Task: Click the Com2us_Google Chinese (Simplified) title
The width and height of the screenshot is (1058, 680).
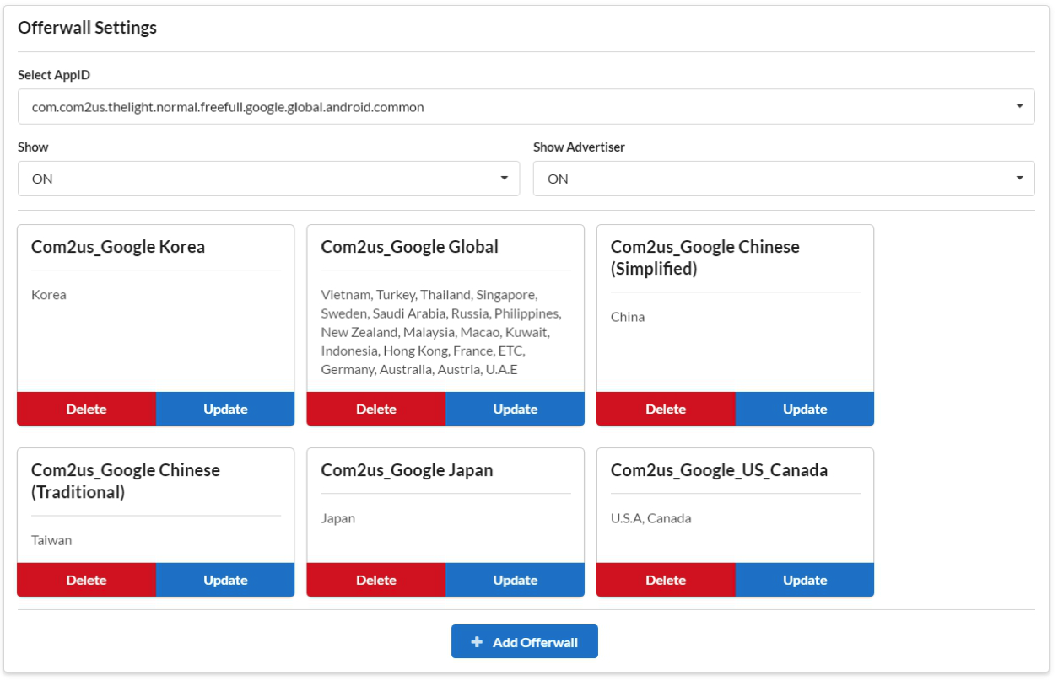Action: click(x=705, y=258)
